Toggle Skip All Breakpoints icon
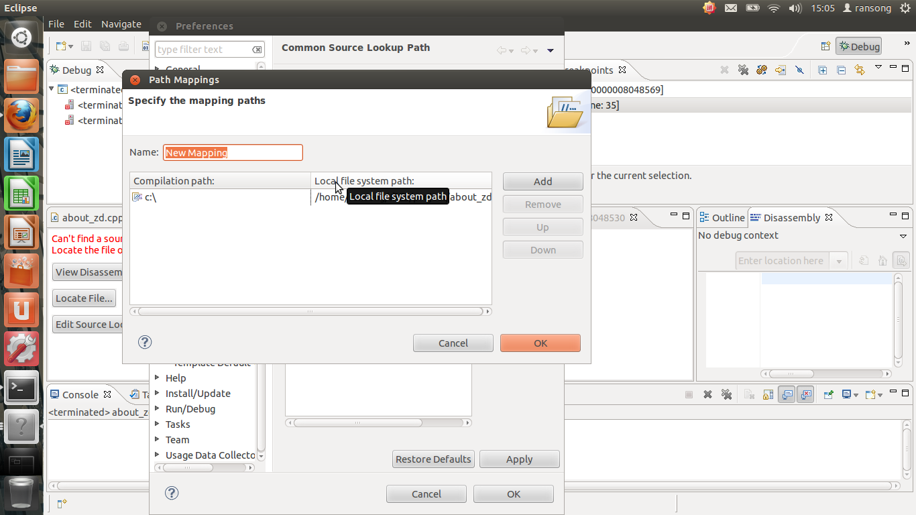The width and height of the screenshot is (916, 515). pos(799,70)
